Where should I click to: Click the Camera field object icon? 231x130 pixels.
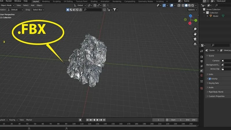coord(223,61)
